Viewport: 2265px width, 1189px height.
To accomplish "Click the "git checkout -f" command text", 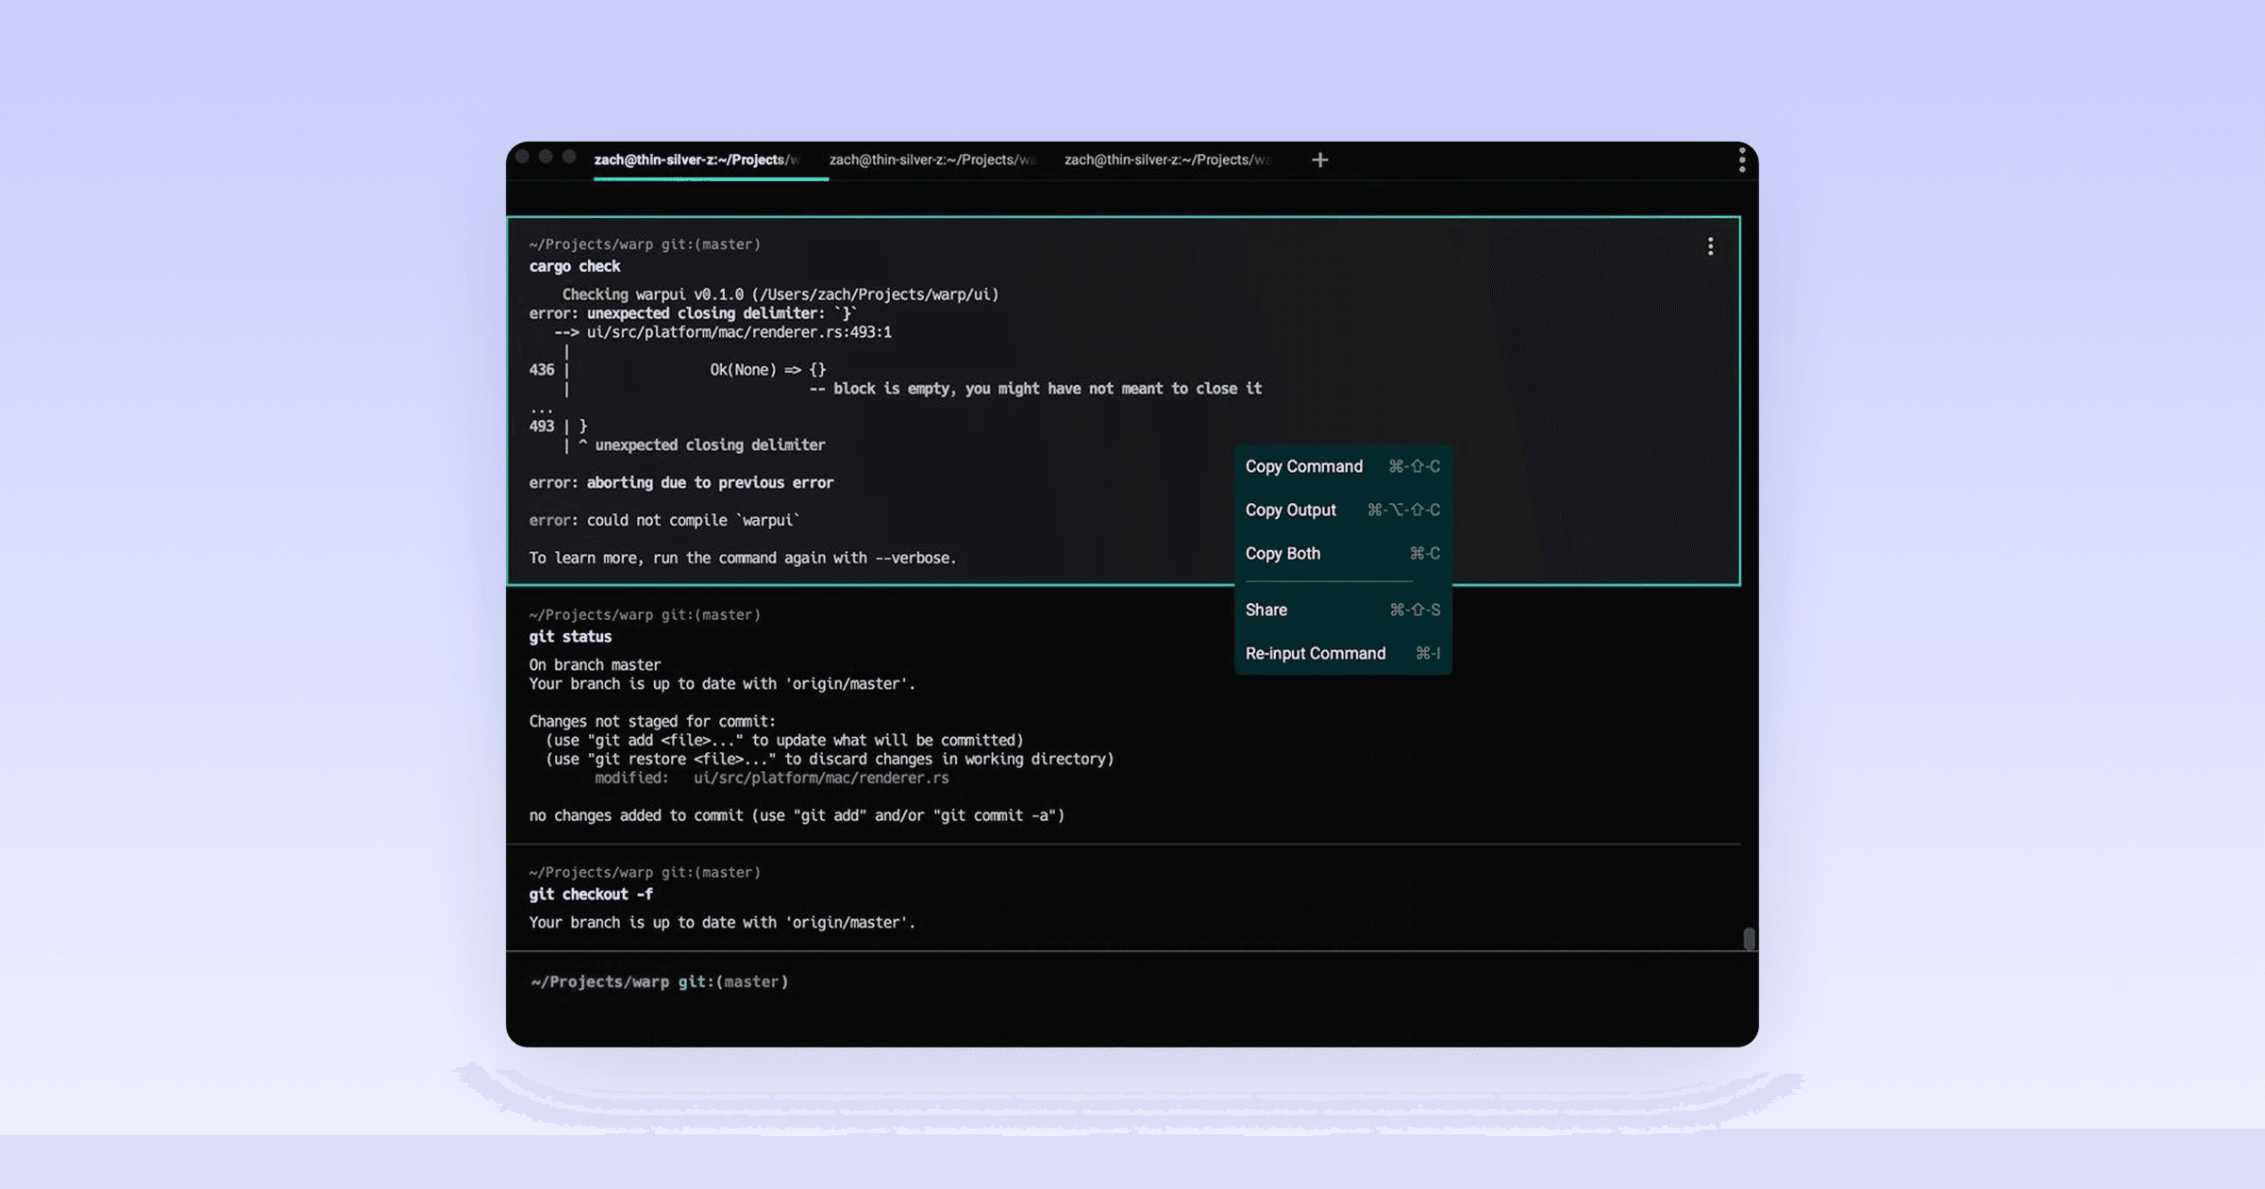I will (591, 895).
